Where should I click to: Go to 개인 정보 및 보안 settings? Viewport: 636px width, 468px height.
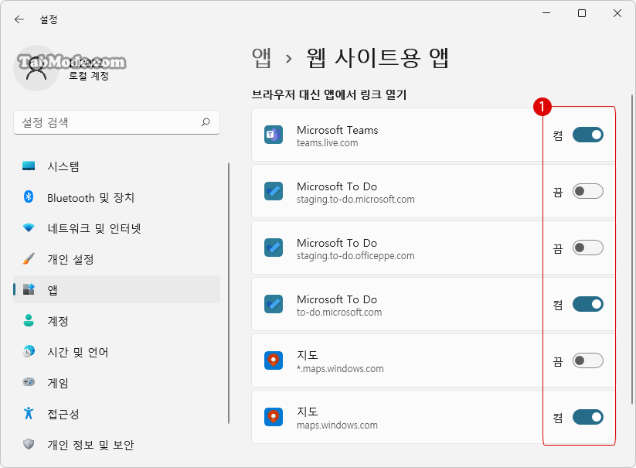[x=117, y=444]
